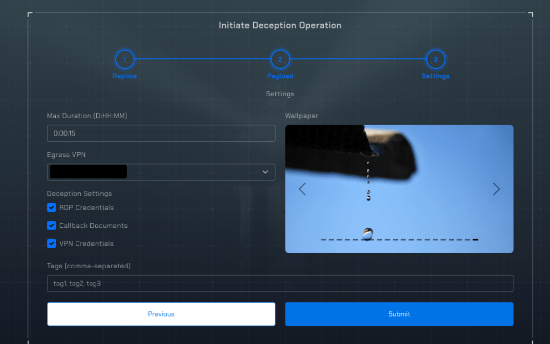Image resolution: width=550 pixels, height=344 pixels.
Task: Show the previous wallpaper with the left arrow
Action: (x=302, y=189)
